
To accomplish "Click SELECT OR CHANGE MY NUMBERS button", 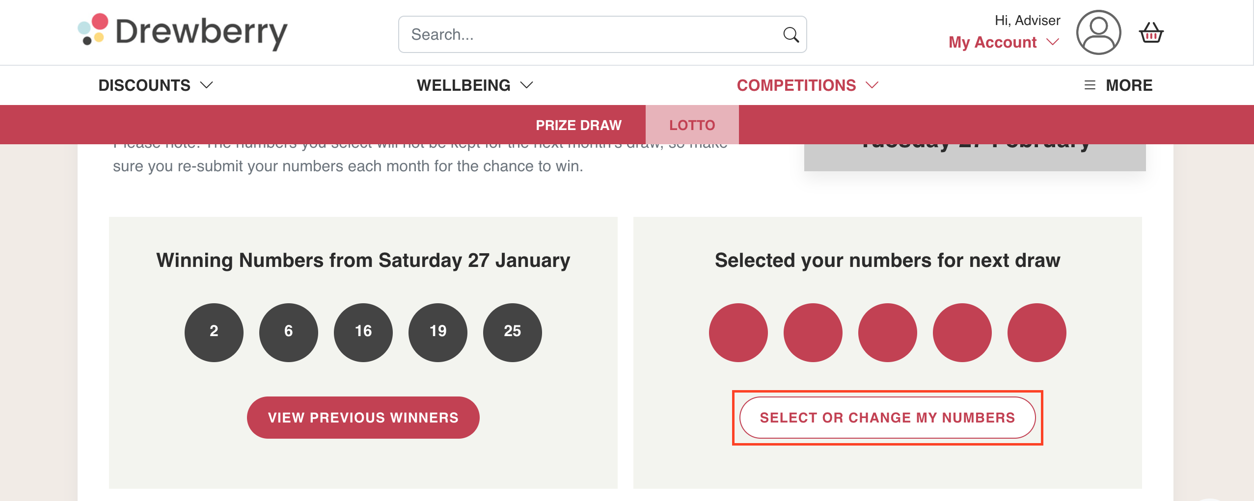I will tap(887, 418).
